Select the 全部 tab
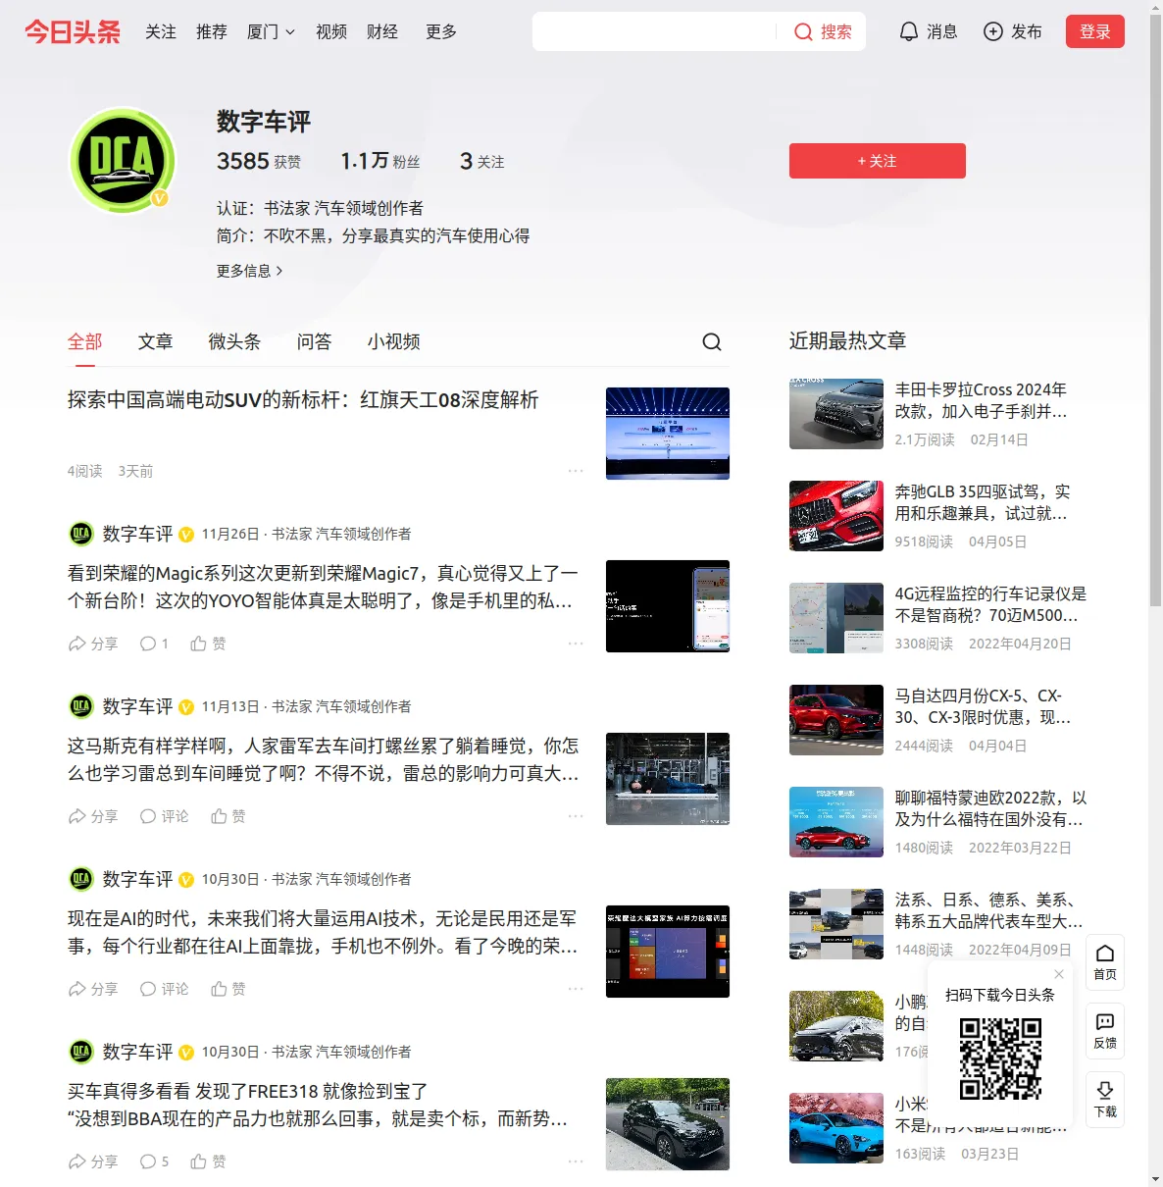 (85, 341)
